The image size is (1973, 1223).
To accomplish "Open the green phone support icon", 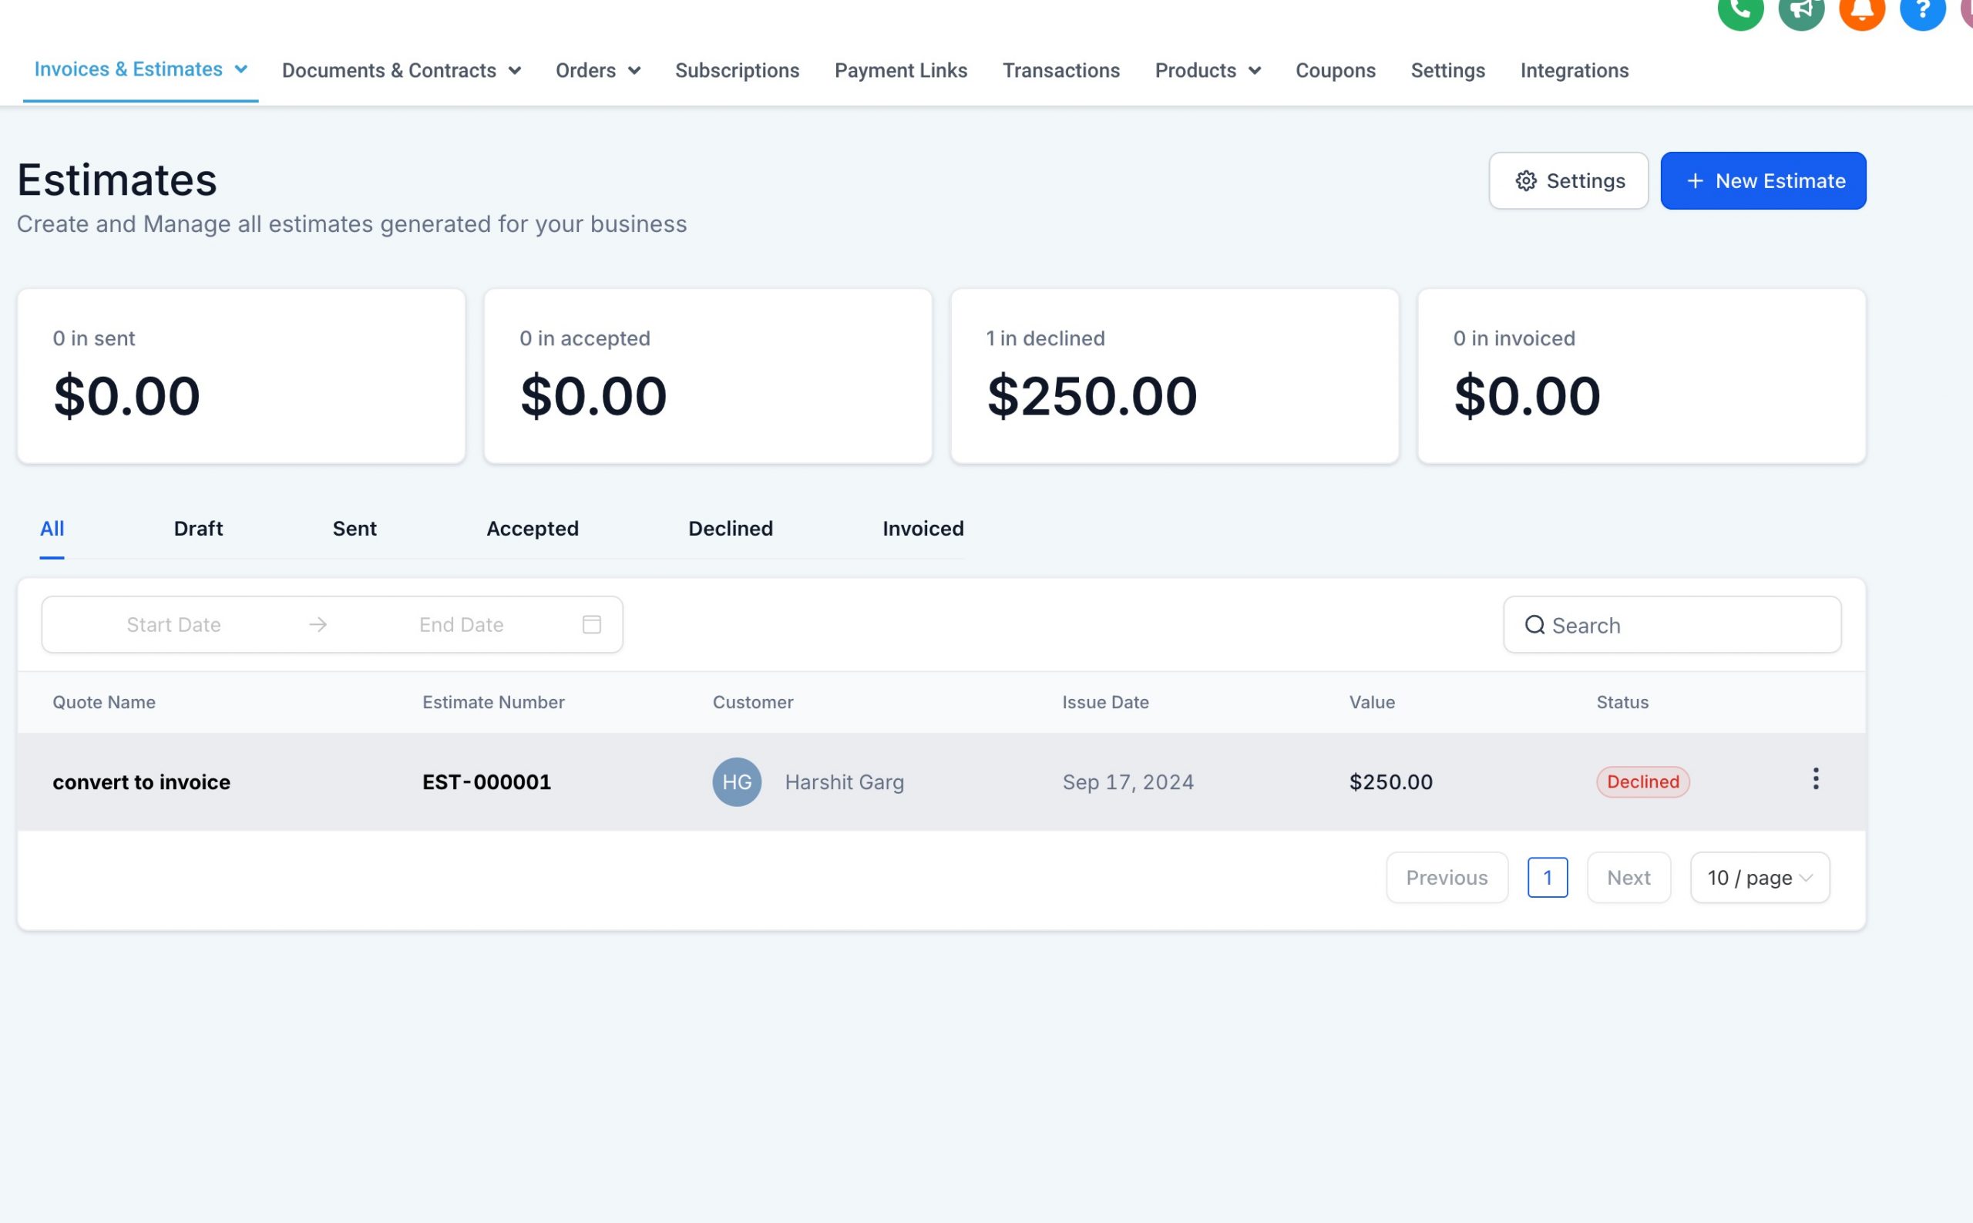I will pyautogui.click(x=1740, y=12).
